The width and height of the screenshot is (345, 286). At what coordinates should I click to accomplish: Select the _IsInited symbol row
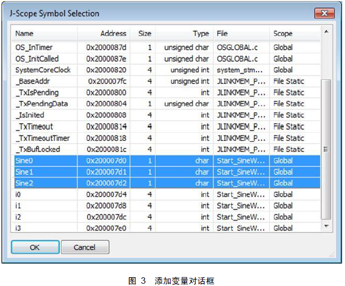click(166, 115)
